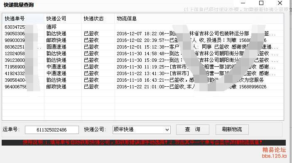Select row with tracking number 39123800
This screenshot has height=163, width=292.
pyautogui.click(x=143, y=60)
